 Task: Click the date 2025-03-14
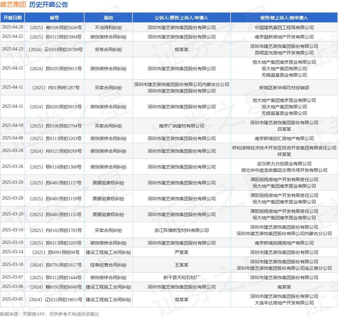point(13,252)
